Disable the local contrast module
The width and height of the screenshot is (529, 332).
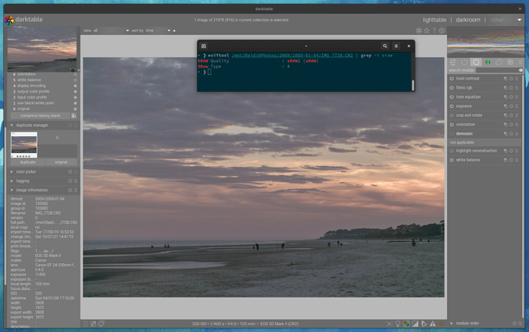452,79
